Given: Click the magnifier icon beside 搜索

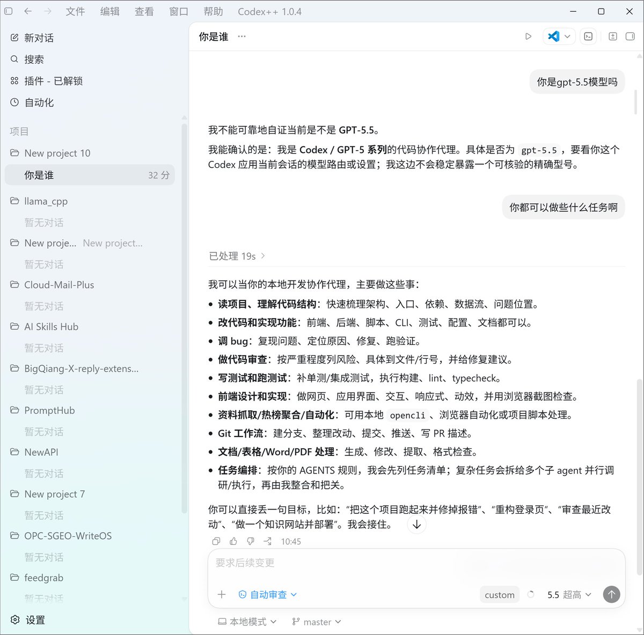Looking at the screenshot, I should click(14, 60).
